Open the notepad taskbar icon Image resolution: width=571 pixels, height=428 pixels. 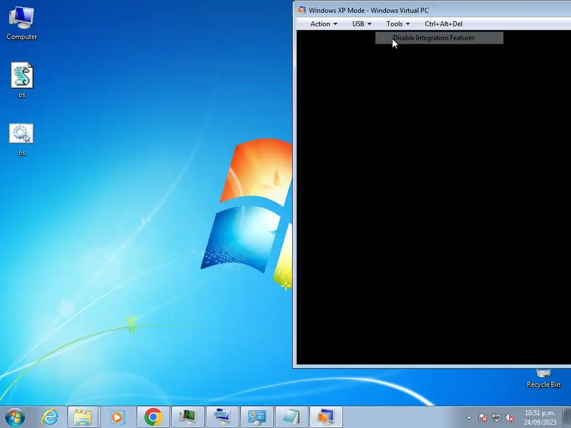point(291,417)
